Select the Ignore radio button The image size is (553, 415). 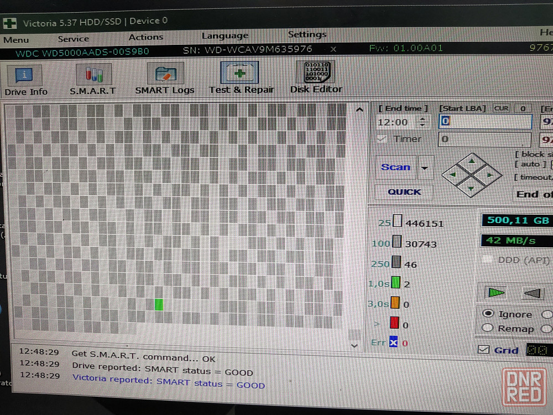(x=488, y=313)
